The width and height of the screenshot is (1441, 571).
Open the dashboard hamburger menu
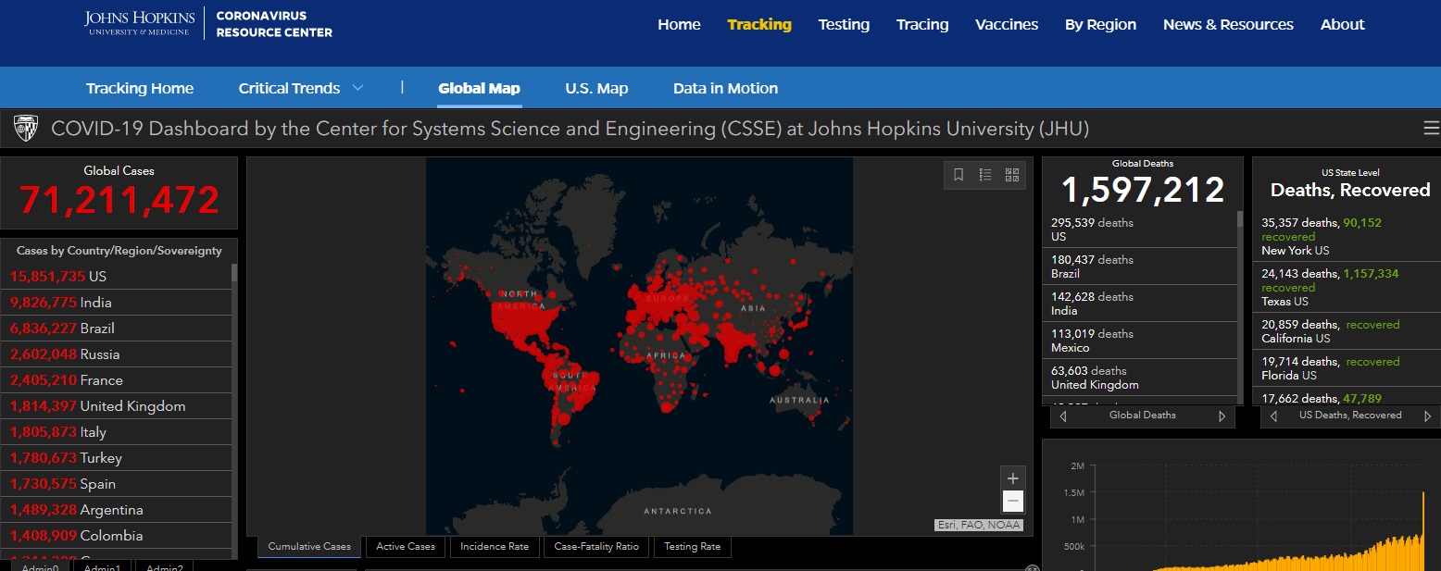tap(1431, 129)
